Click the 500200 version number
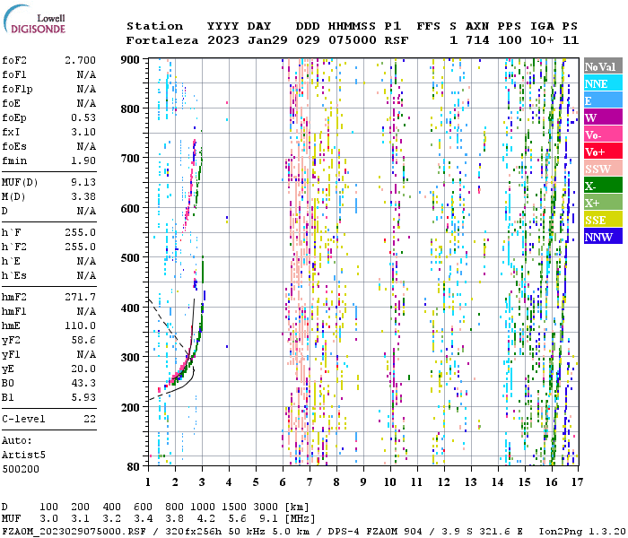This screenshot has width=628, height=538. [21, 470]
